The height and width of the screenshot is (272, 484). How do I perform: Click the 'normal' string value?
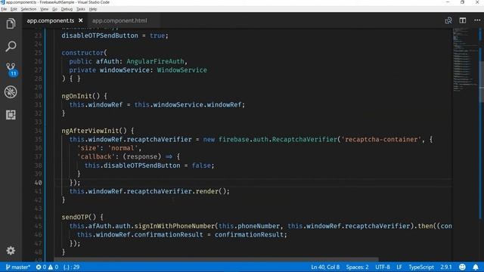[x=123, y=148]
